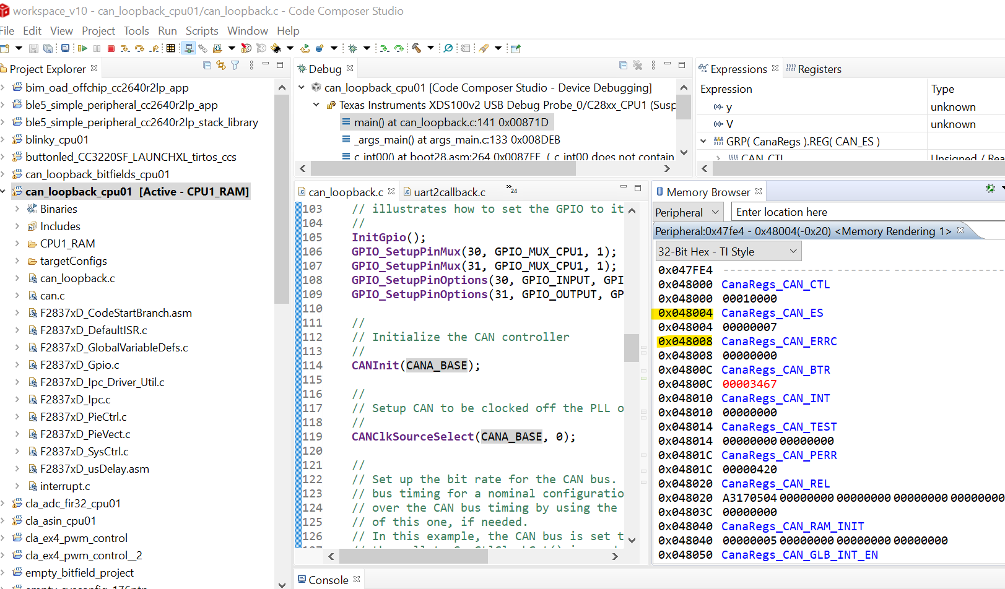Click the Build hammer icon

click(416, 48)
